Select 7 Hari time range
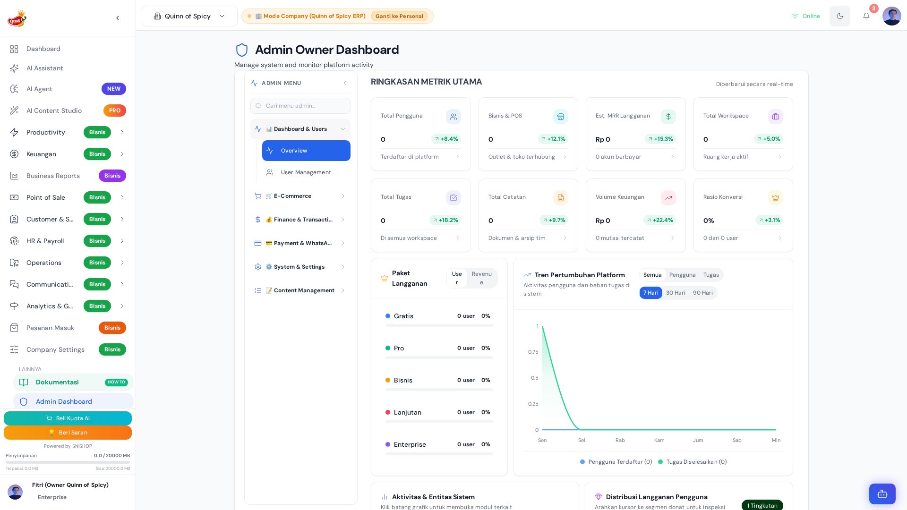Viewport: 907px width, 510px height. [650, 293]
